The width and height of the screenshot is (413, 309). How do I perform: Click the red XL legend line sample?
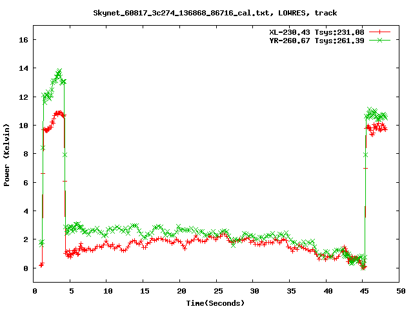click(379, 32)
